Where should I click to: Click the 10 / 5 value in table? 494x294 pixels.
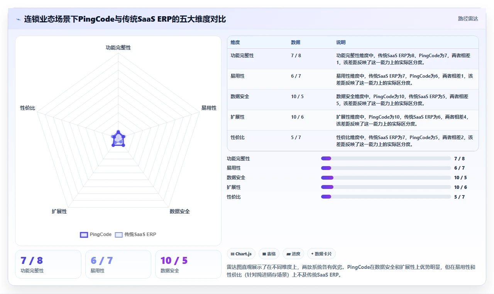pos(297,97)
